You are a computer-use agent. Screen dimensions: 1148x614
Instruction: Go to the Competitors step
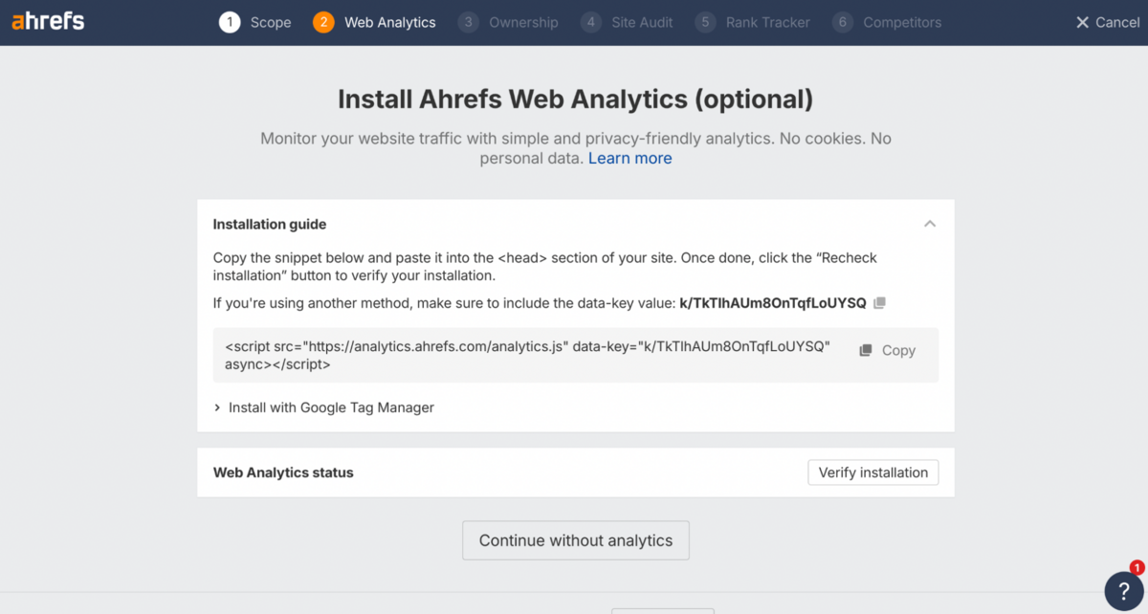887,22
